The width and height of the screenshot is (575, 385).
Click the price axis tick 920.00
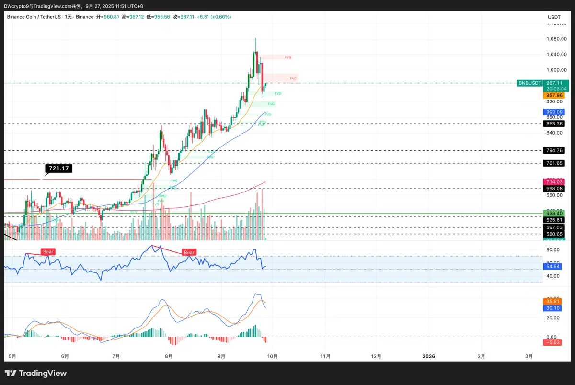click(x=554, y=102)
